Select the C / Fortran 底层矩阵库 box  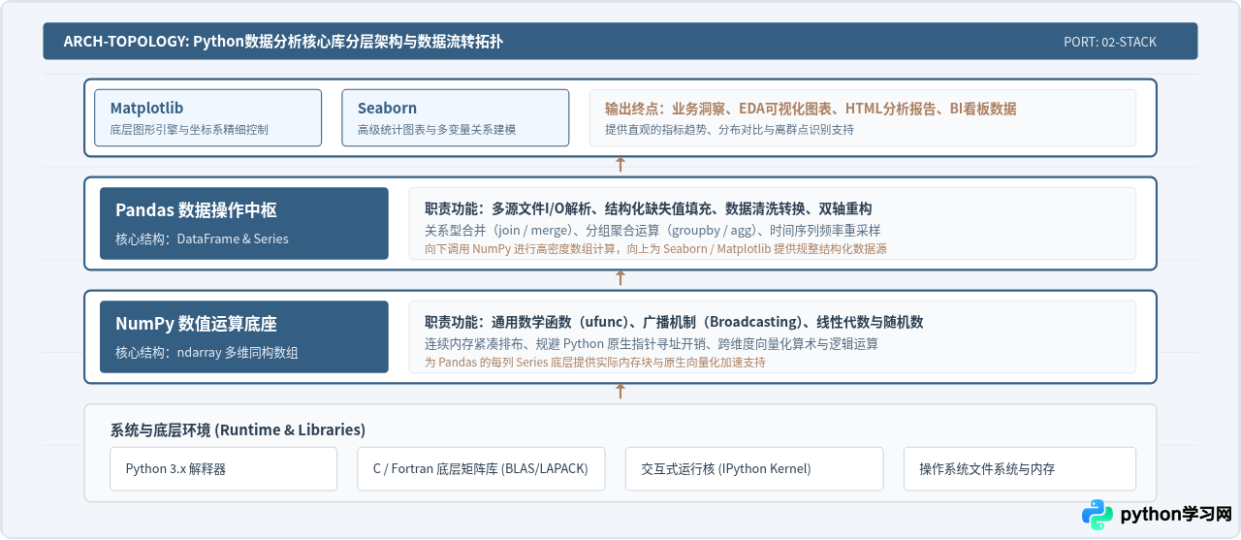(481, 468)
